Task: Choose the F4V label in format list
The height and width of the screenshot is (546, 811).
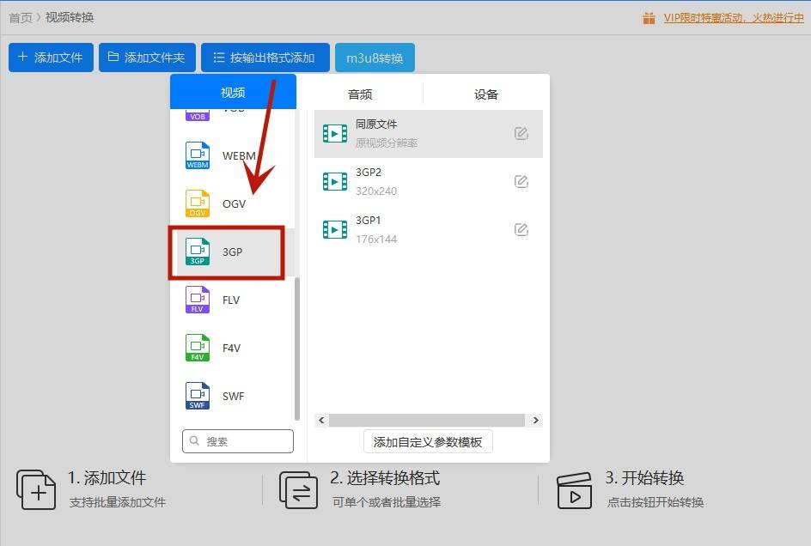Action: pos(231,348)
